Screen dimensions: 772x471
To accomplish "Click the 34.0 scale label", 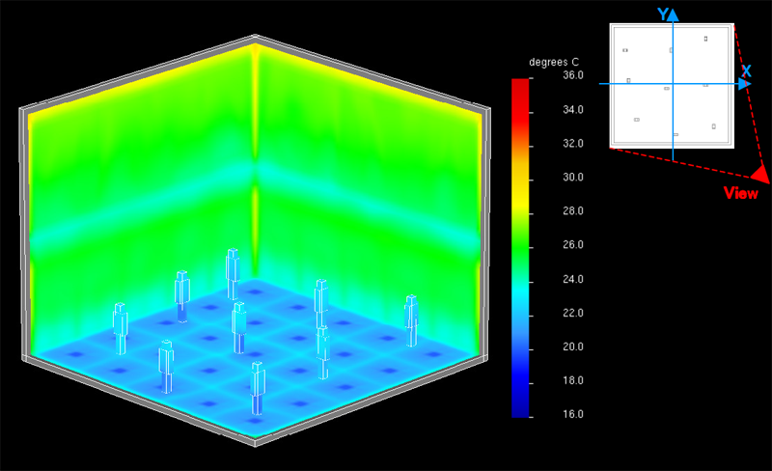I will coord(573,110).
